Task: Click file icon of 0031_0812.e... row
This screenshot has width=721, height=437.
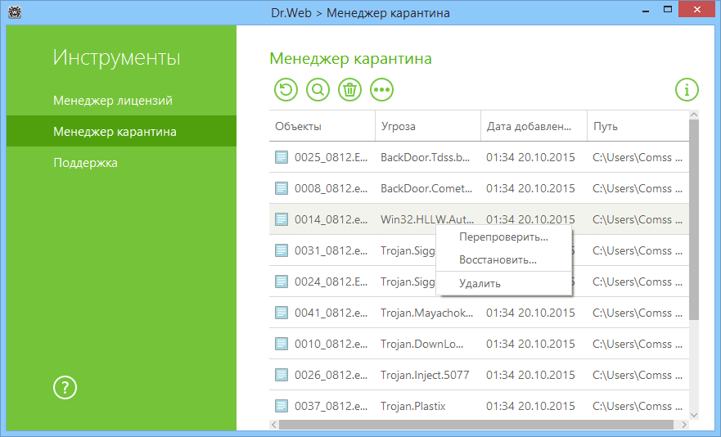Action: (282, 250)
